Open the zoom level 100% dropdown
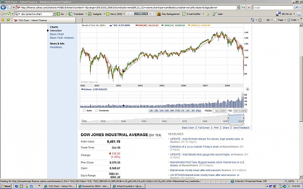 [298, 181]
